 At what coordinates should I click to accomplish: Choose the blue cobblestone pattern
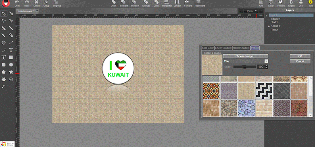click(x=246, y=108)
